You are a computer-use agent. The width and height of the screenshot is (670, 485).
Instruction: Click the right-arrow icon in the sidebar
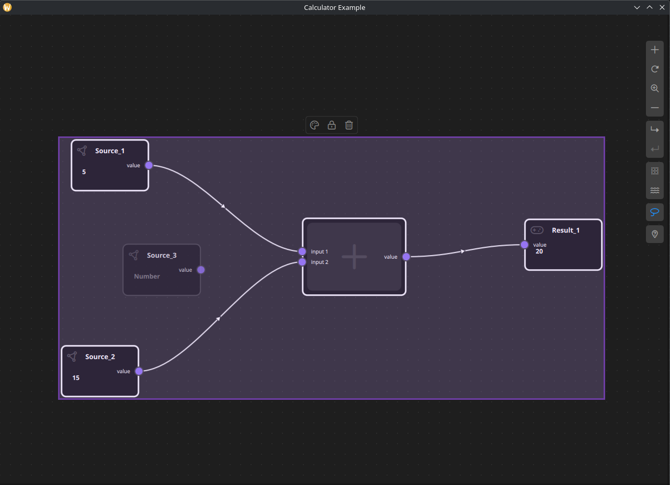point(654,129)
